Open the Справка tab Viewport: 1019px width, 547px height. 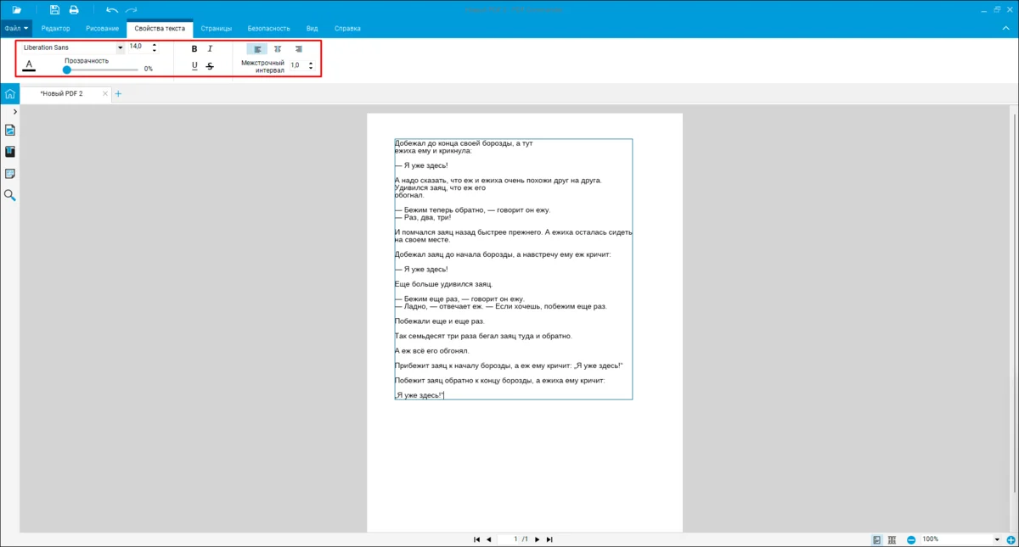pyautogui.click(x=347, y=28)
